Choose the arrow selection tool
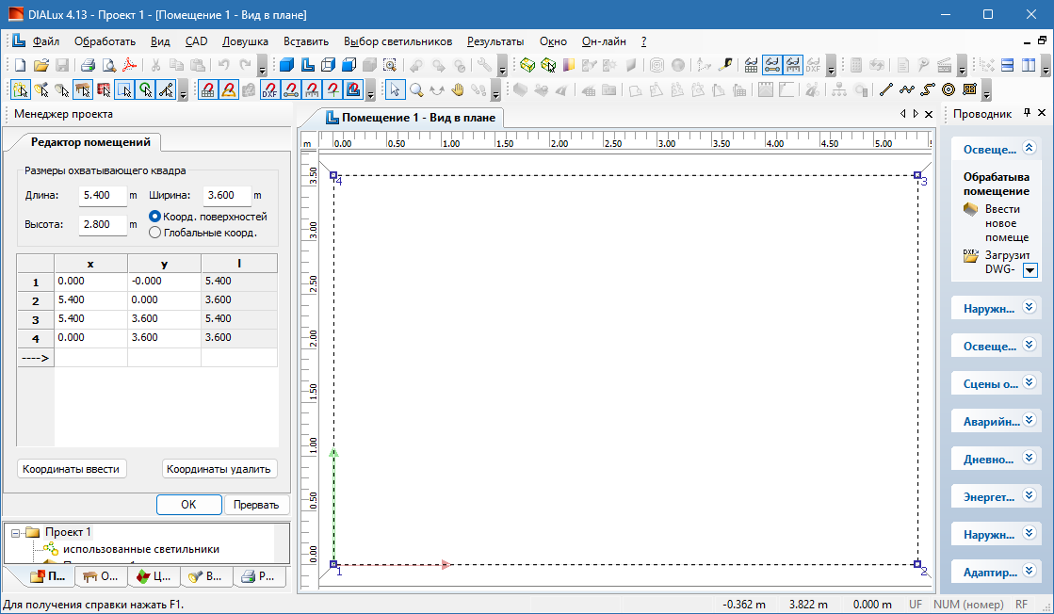This screenshot has width=1054, height=614. click(x=395, y=89)
